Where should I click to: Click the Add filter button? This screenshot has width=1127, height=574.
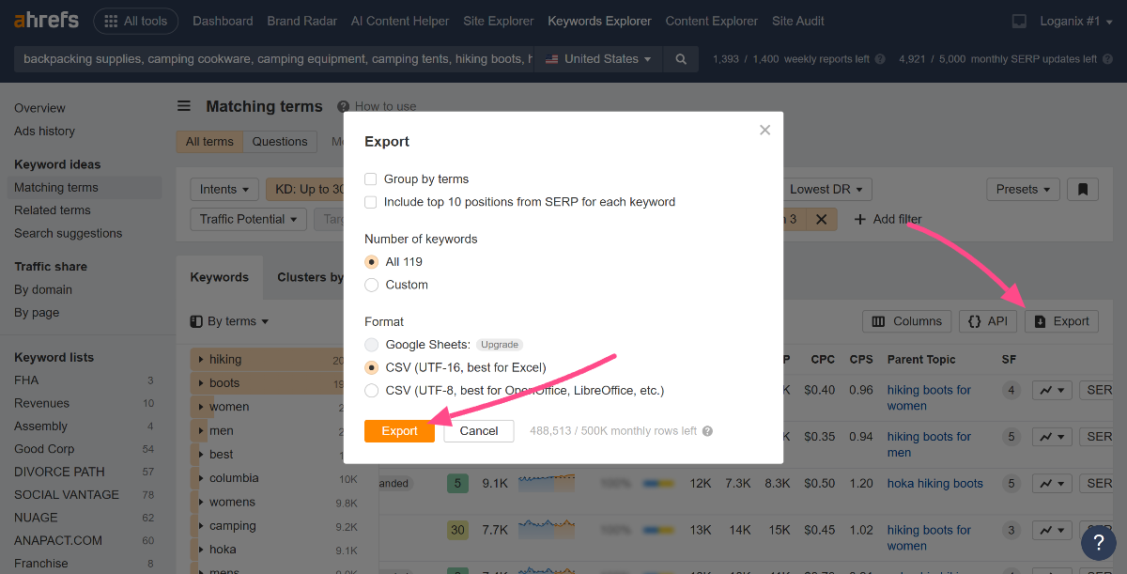point(888,219)
